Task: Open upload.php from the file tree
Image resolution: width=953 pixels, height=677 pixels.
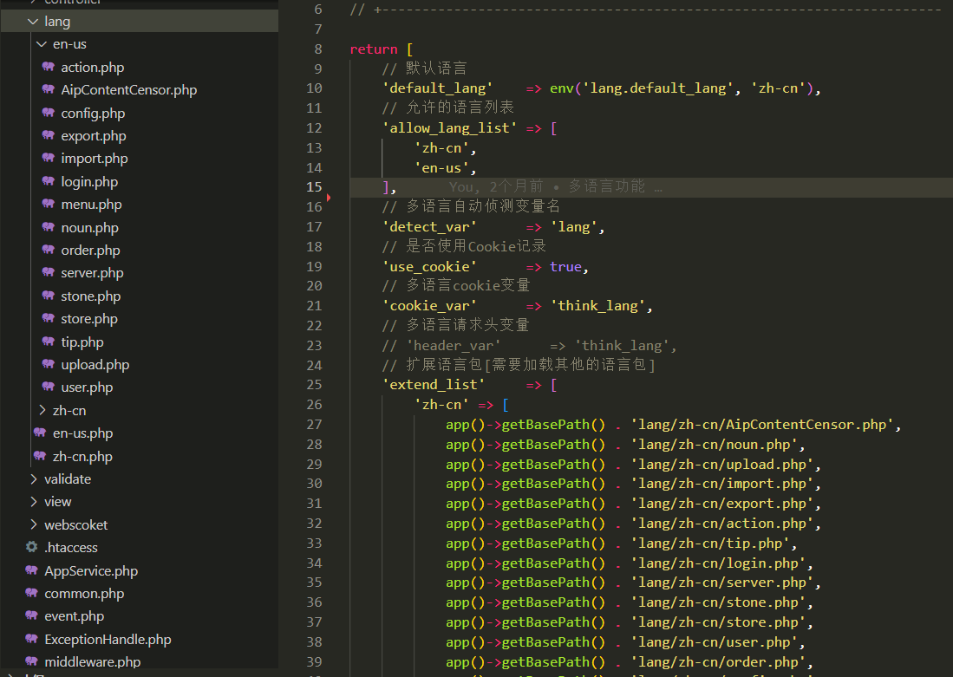Action: tap(95, 365)
